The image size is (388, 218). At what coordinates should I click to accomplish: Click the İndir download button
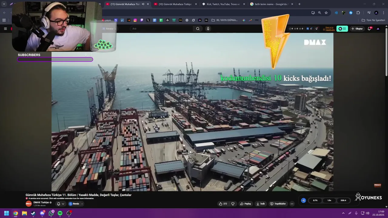coord(261,204)
